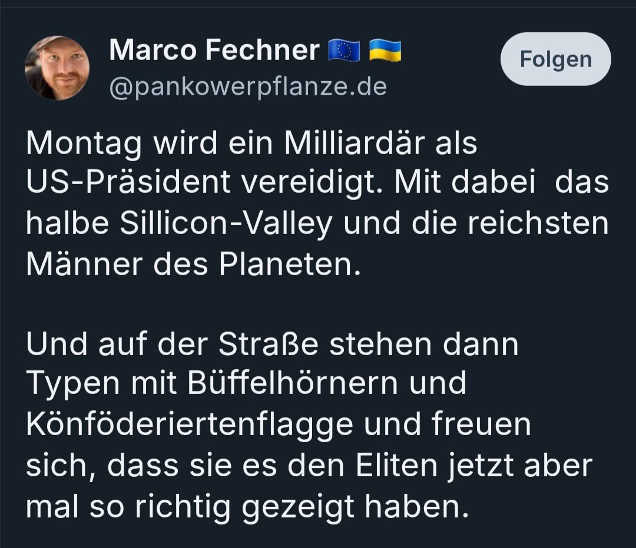This screenshot has width=636, height=548.
Task: Tap the word "Sillicon-Valley" in the post
Action: click(x=226, y=223)
